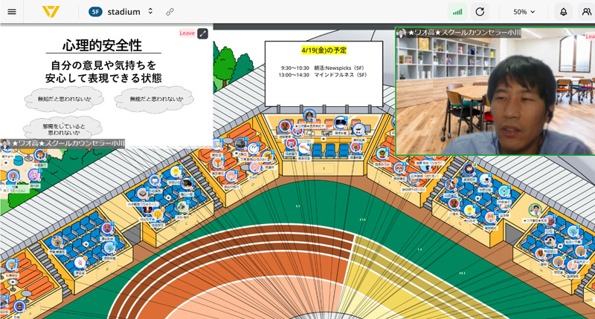
Task: Click the stadium space name
Action: tap(123, 12)
